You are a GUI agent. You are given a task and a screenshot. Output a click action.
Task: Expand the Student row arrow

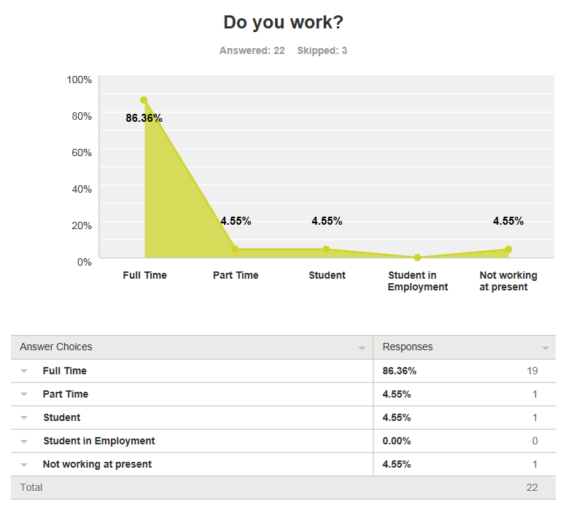24,418
